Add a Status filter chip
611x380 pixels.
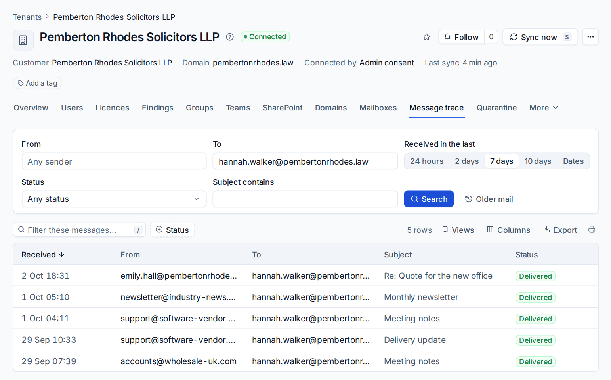click(172, 230)
